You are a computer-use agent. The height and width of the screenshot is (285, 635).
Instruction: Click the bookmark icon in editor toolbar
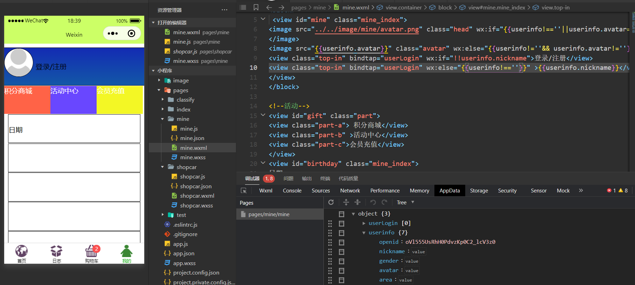pos(256,7)
